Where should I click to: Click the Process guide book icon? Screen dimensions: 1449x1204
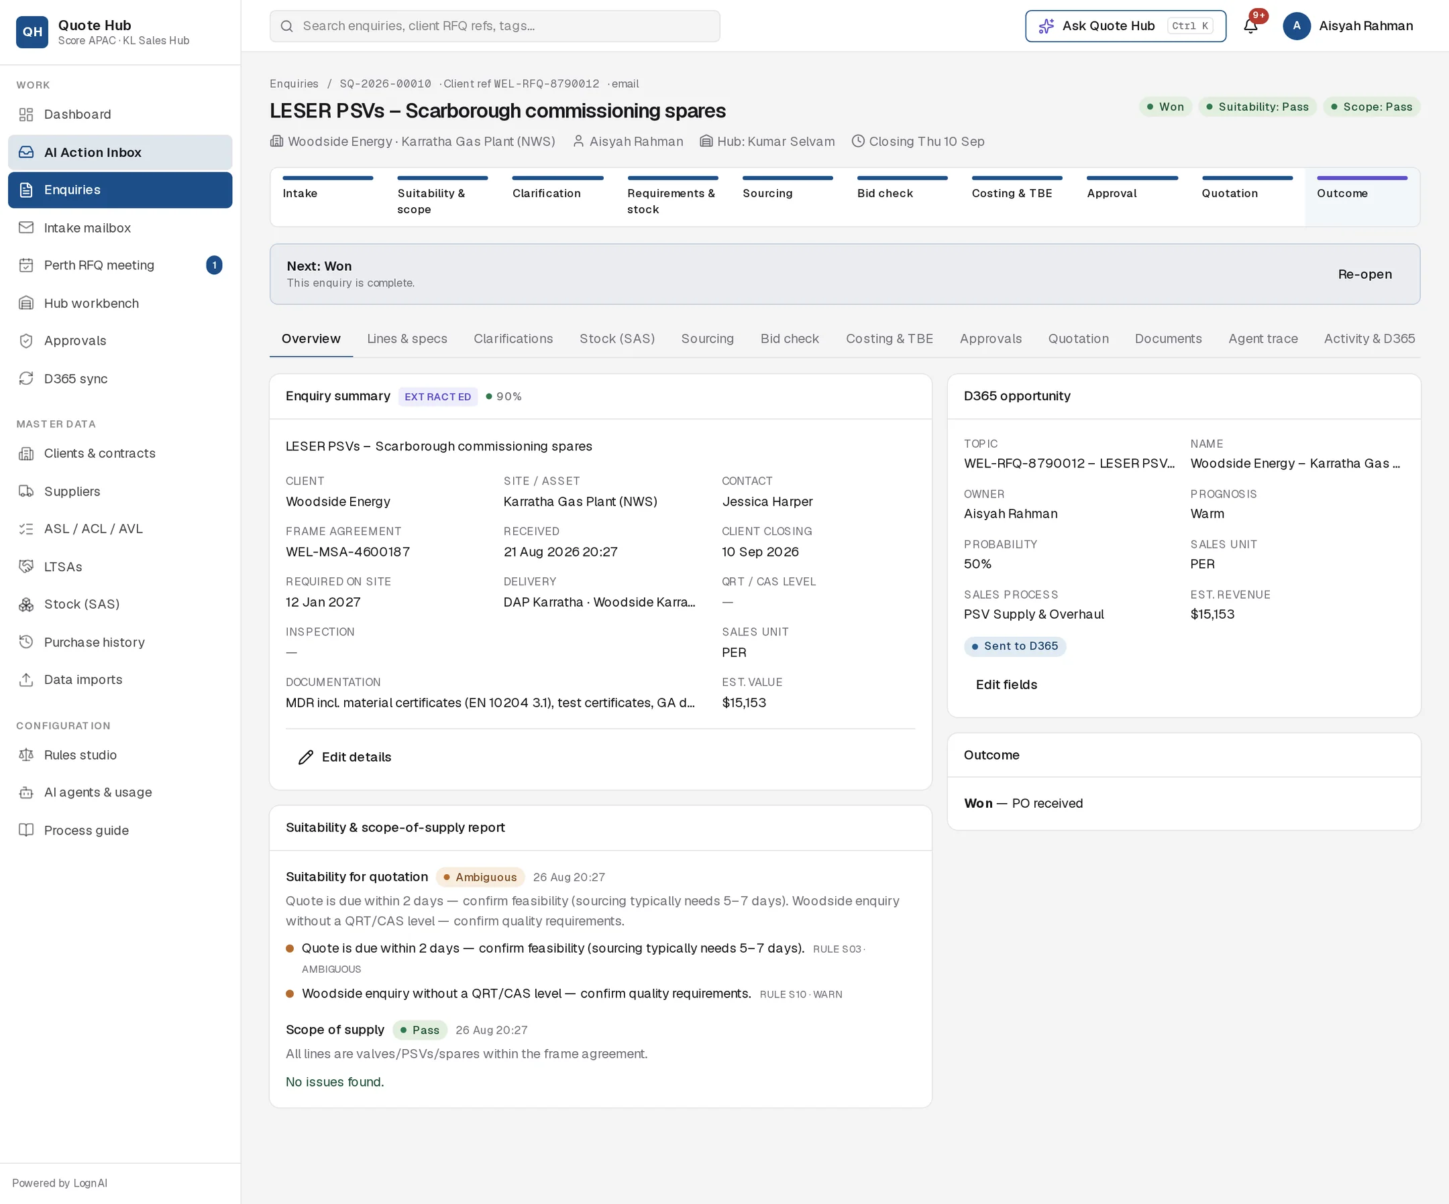(26, 830)
